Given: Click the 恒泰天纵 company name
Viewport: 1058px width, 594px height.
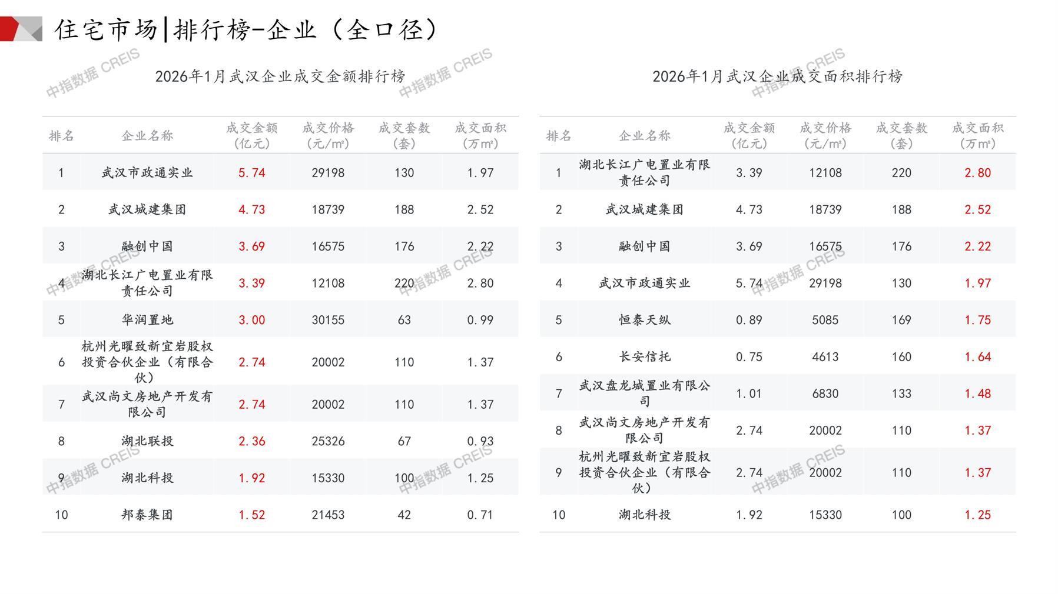Looking at the screenshot, I should pyautogui.click(x=645, y=320).
